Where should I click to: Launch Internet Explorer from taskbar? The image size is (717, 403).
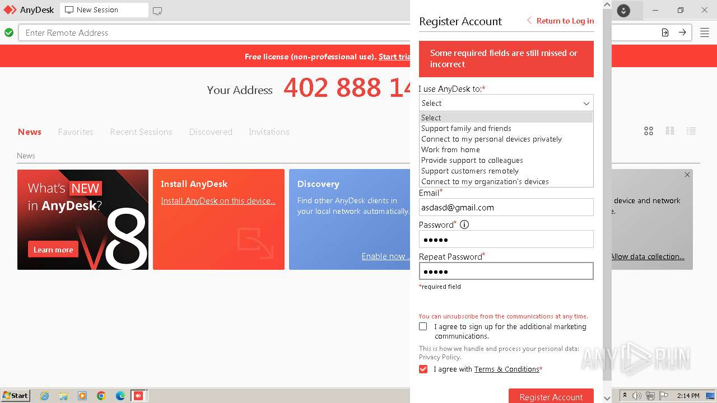pyautogui.click(x=44, y=396)
